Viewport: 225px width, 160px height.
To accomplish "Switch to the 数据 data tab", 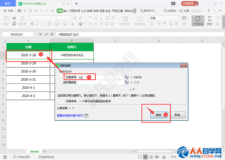I will click(90, 11).
